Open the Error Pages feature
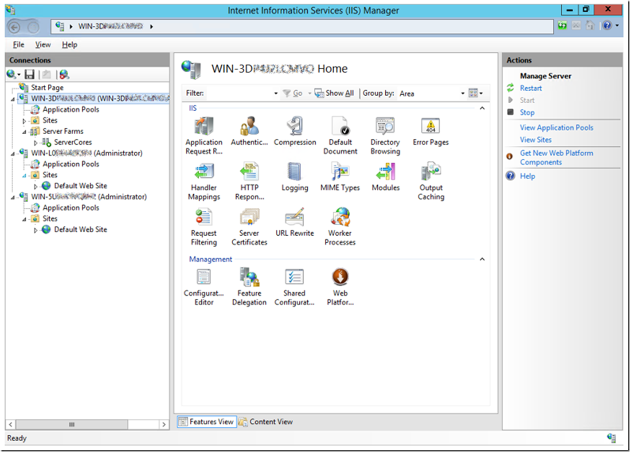 pos(430,132)
